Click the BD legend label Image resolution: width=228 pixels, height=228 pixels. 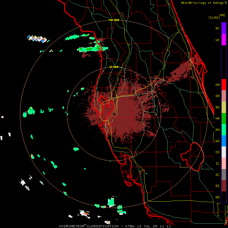pos(217,107)
